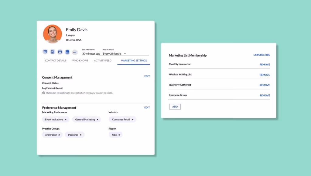This screenshot has height=176, width=311.
Task: Remove the Arbitration chip
Action: click(x=59, y=135)
